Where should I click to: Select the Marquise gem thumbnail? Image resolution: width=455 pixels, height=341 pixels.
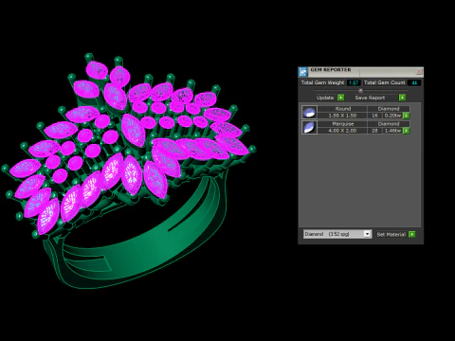click(x=309, y=127)
